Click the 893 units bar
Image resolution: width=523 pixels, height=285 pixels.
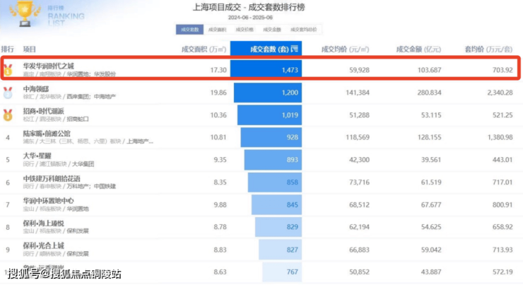pos(274,160)
